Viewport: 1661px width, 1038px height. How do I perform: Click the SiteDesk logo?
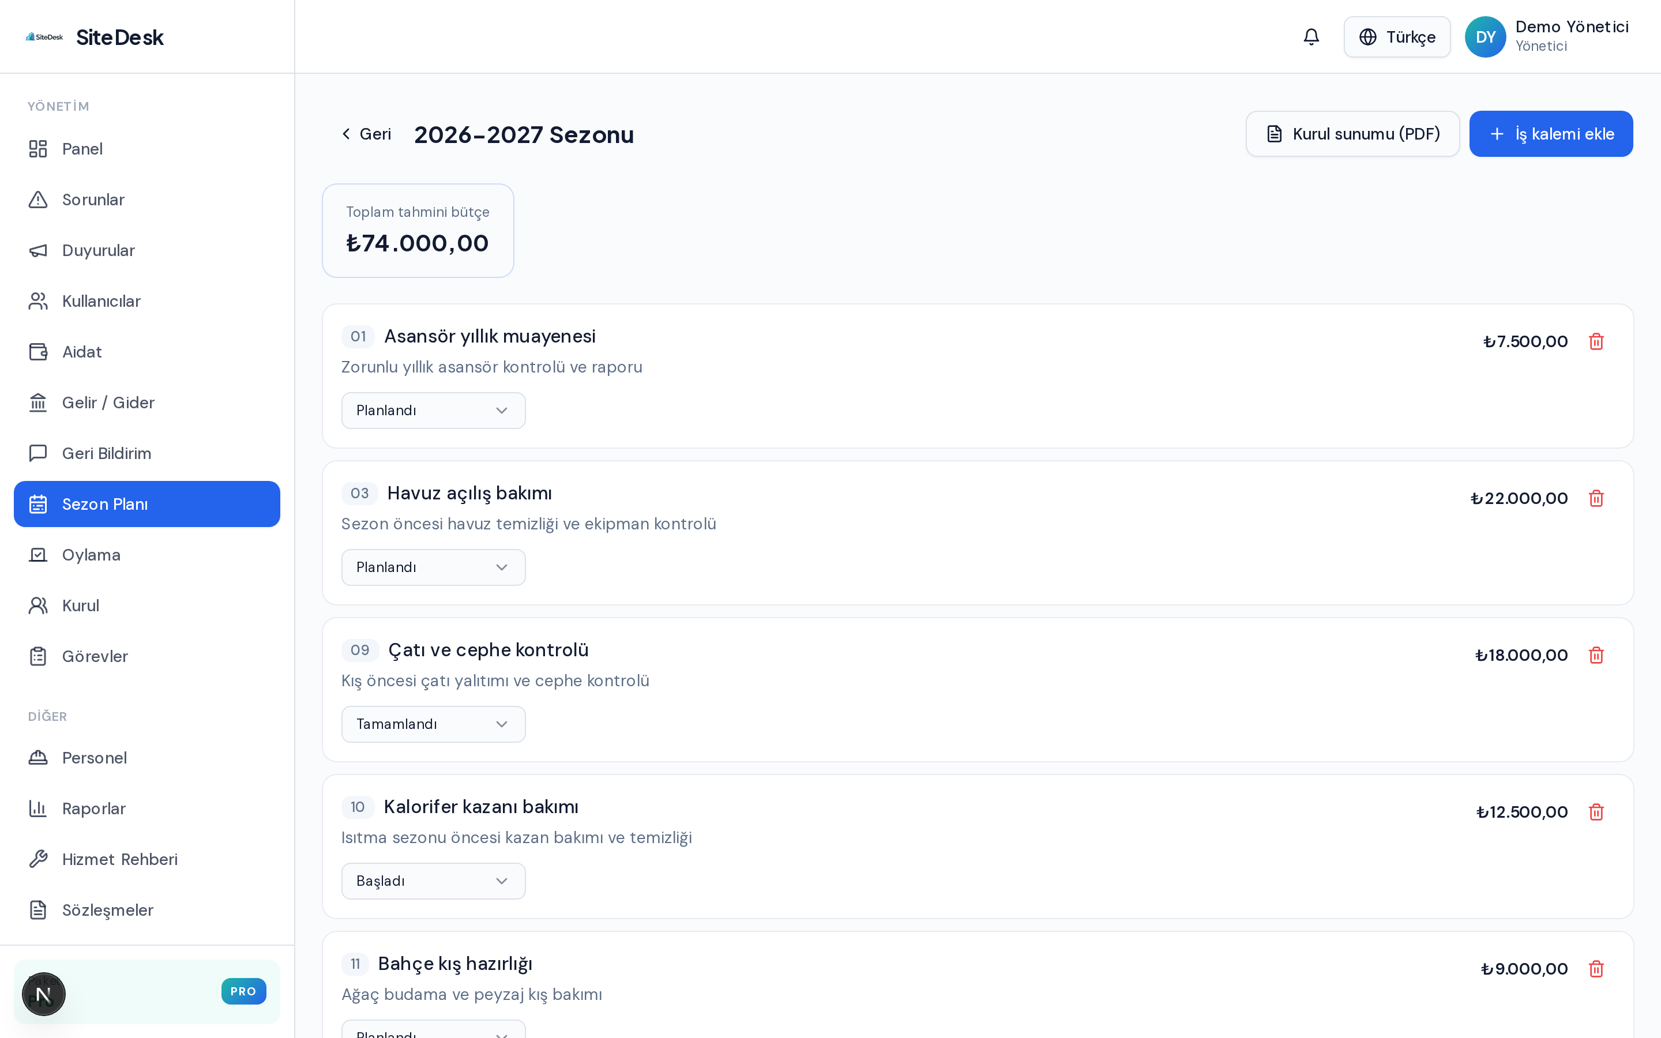tap(44, 37)
